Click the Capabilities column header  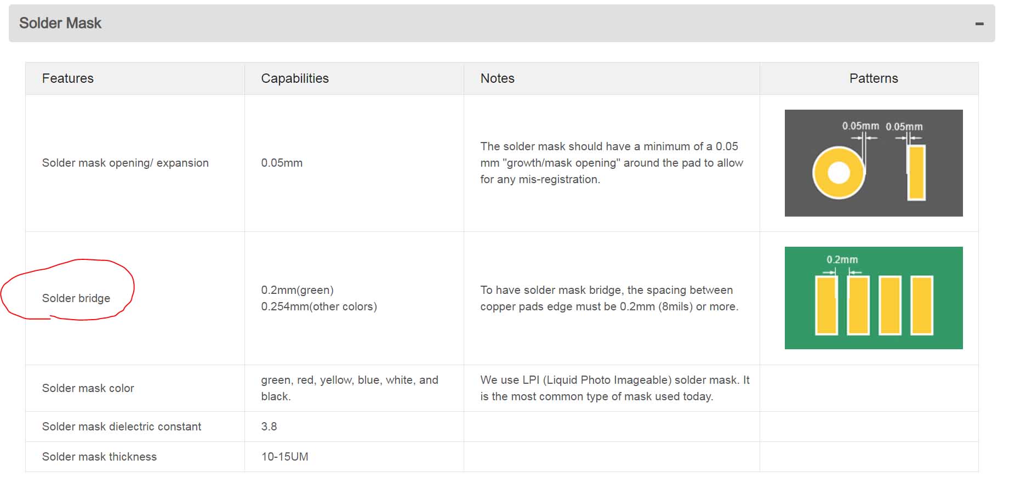[295, 78]
